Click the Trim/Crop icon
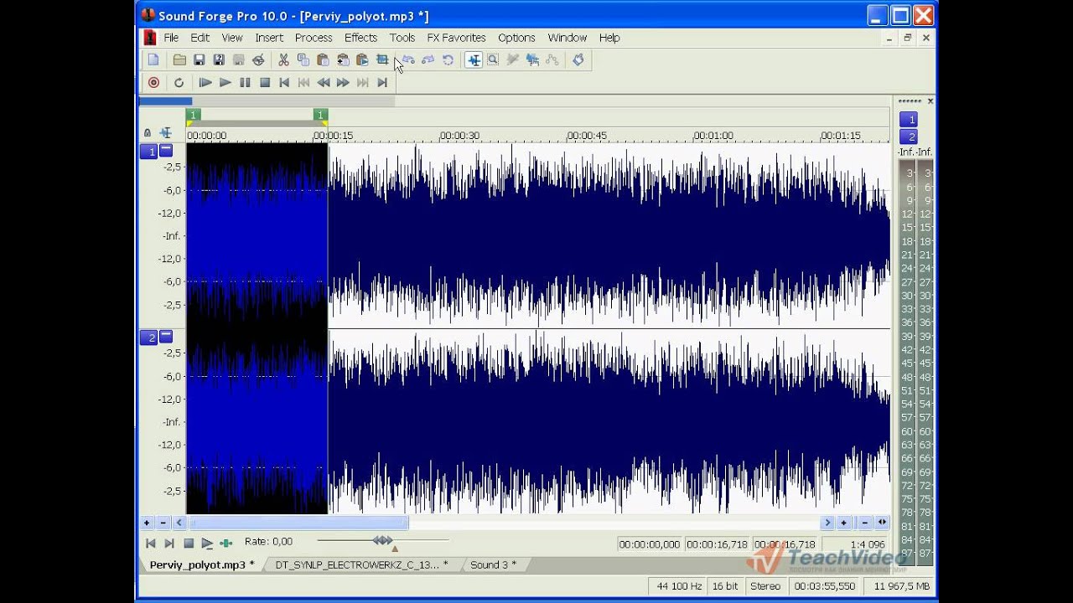Viewport: 1073px width, 603px height. [382, 59]
